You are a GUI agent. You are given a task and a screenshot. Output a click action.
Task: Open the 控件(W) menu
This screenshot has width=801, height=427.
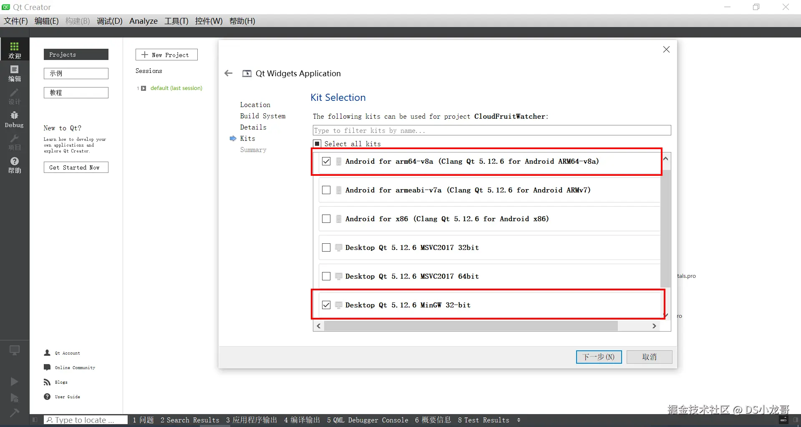click(209, 21)
